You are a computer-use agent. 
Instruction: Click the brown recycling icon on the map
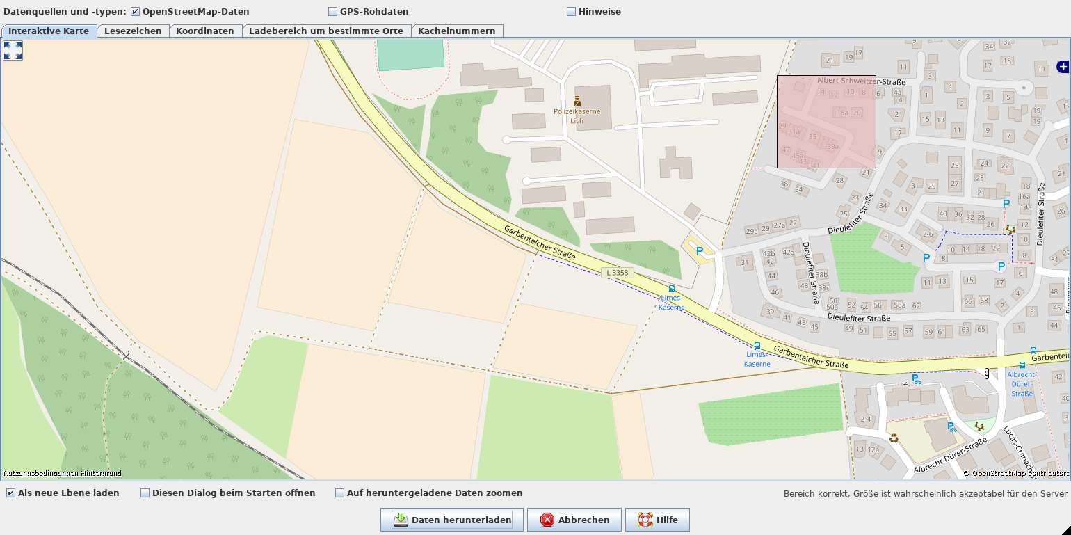tap(894, 438)
